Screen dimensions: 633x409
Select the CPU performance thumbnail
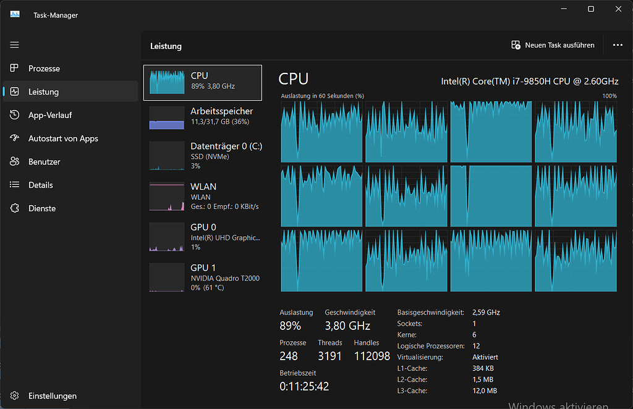click(203, 82)
